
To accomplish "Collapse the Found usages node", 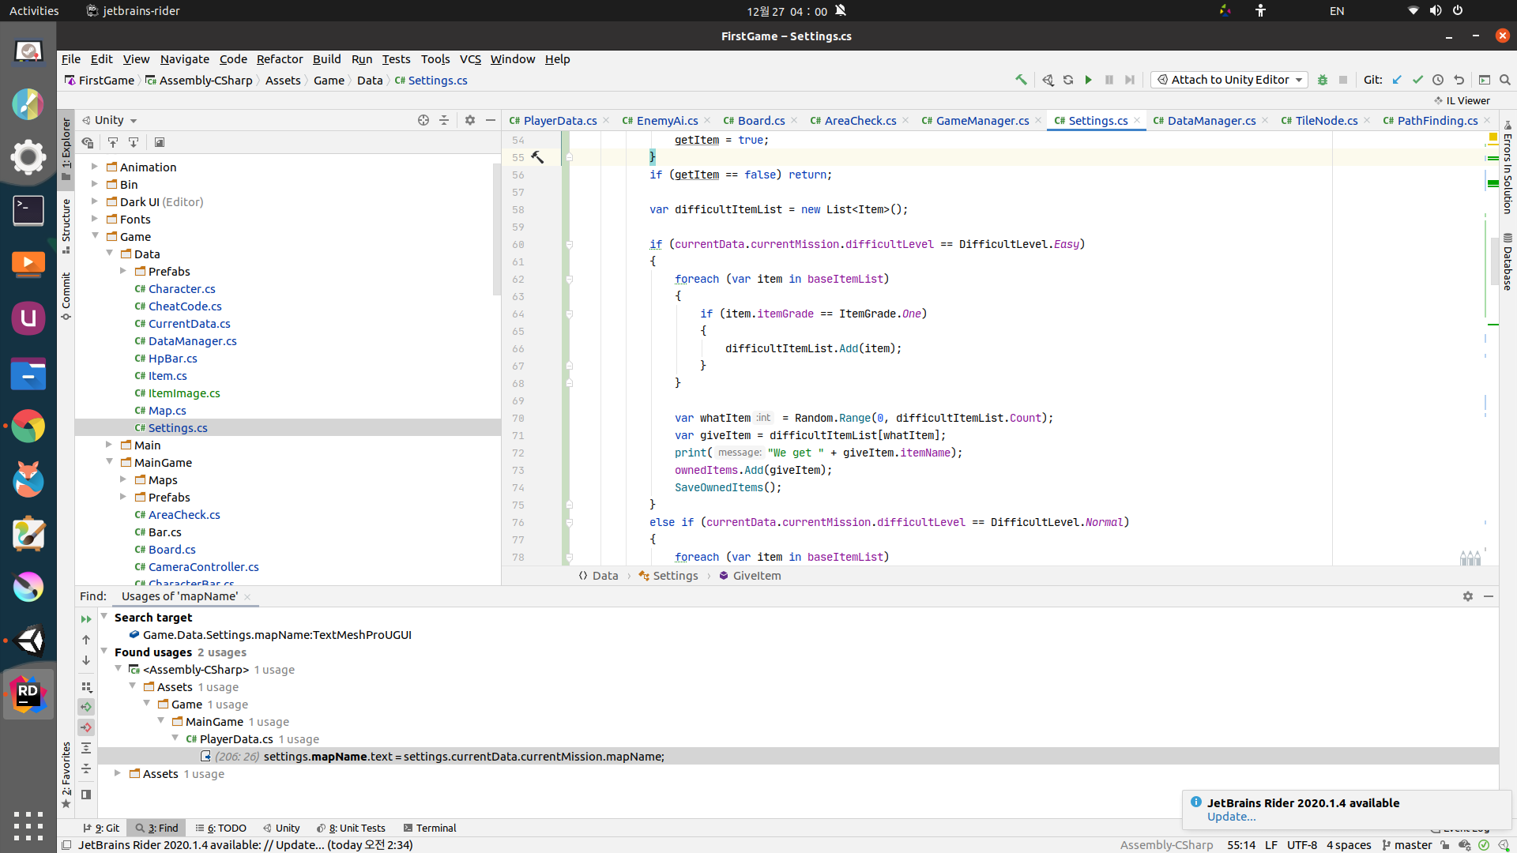I will [104, 652].
